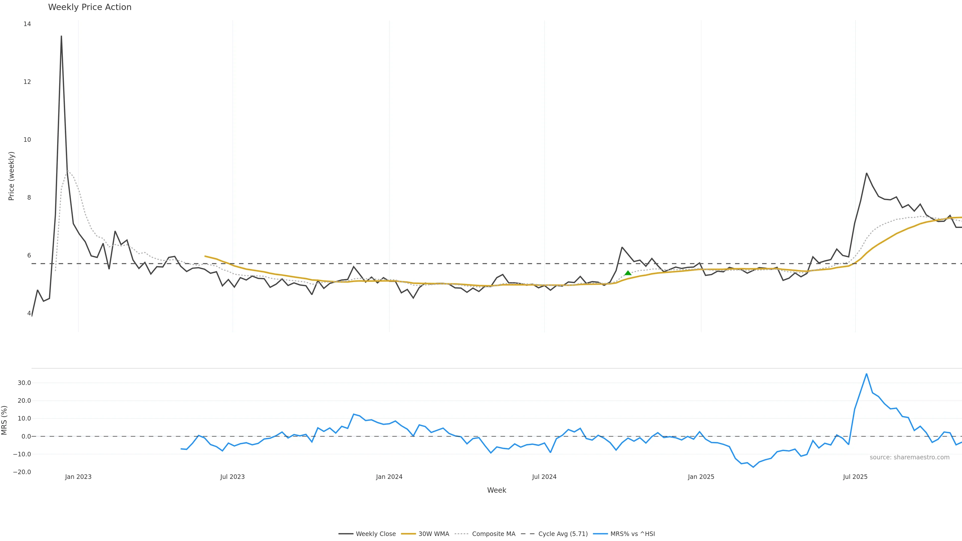
Task: Open the source: sharemaestro.com link
Action: tap(909, 457)
